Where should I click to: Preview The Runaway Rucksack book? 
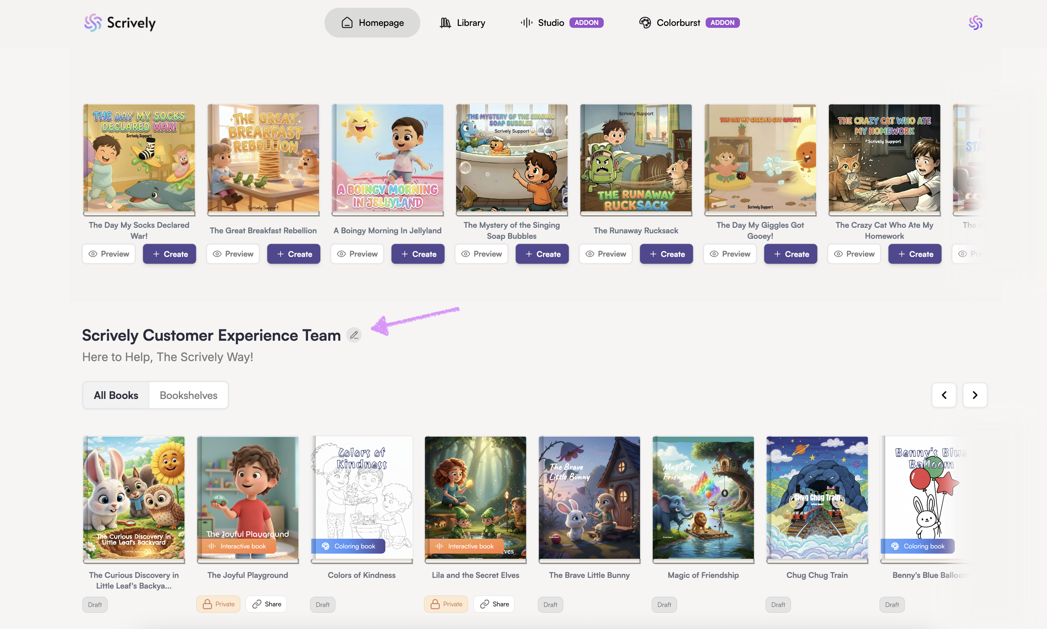point(605,254)
